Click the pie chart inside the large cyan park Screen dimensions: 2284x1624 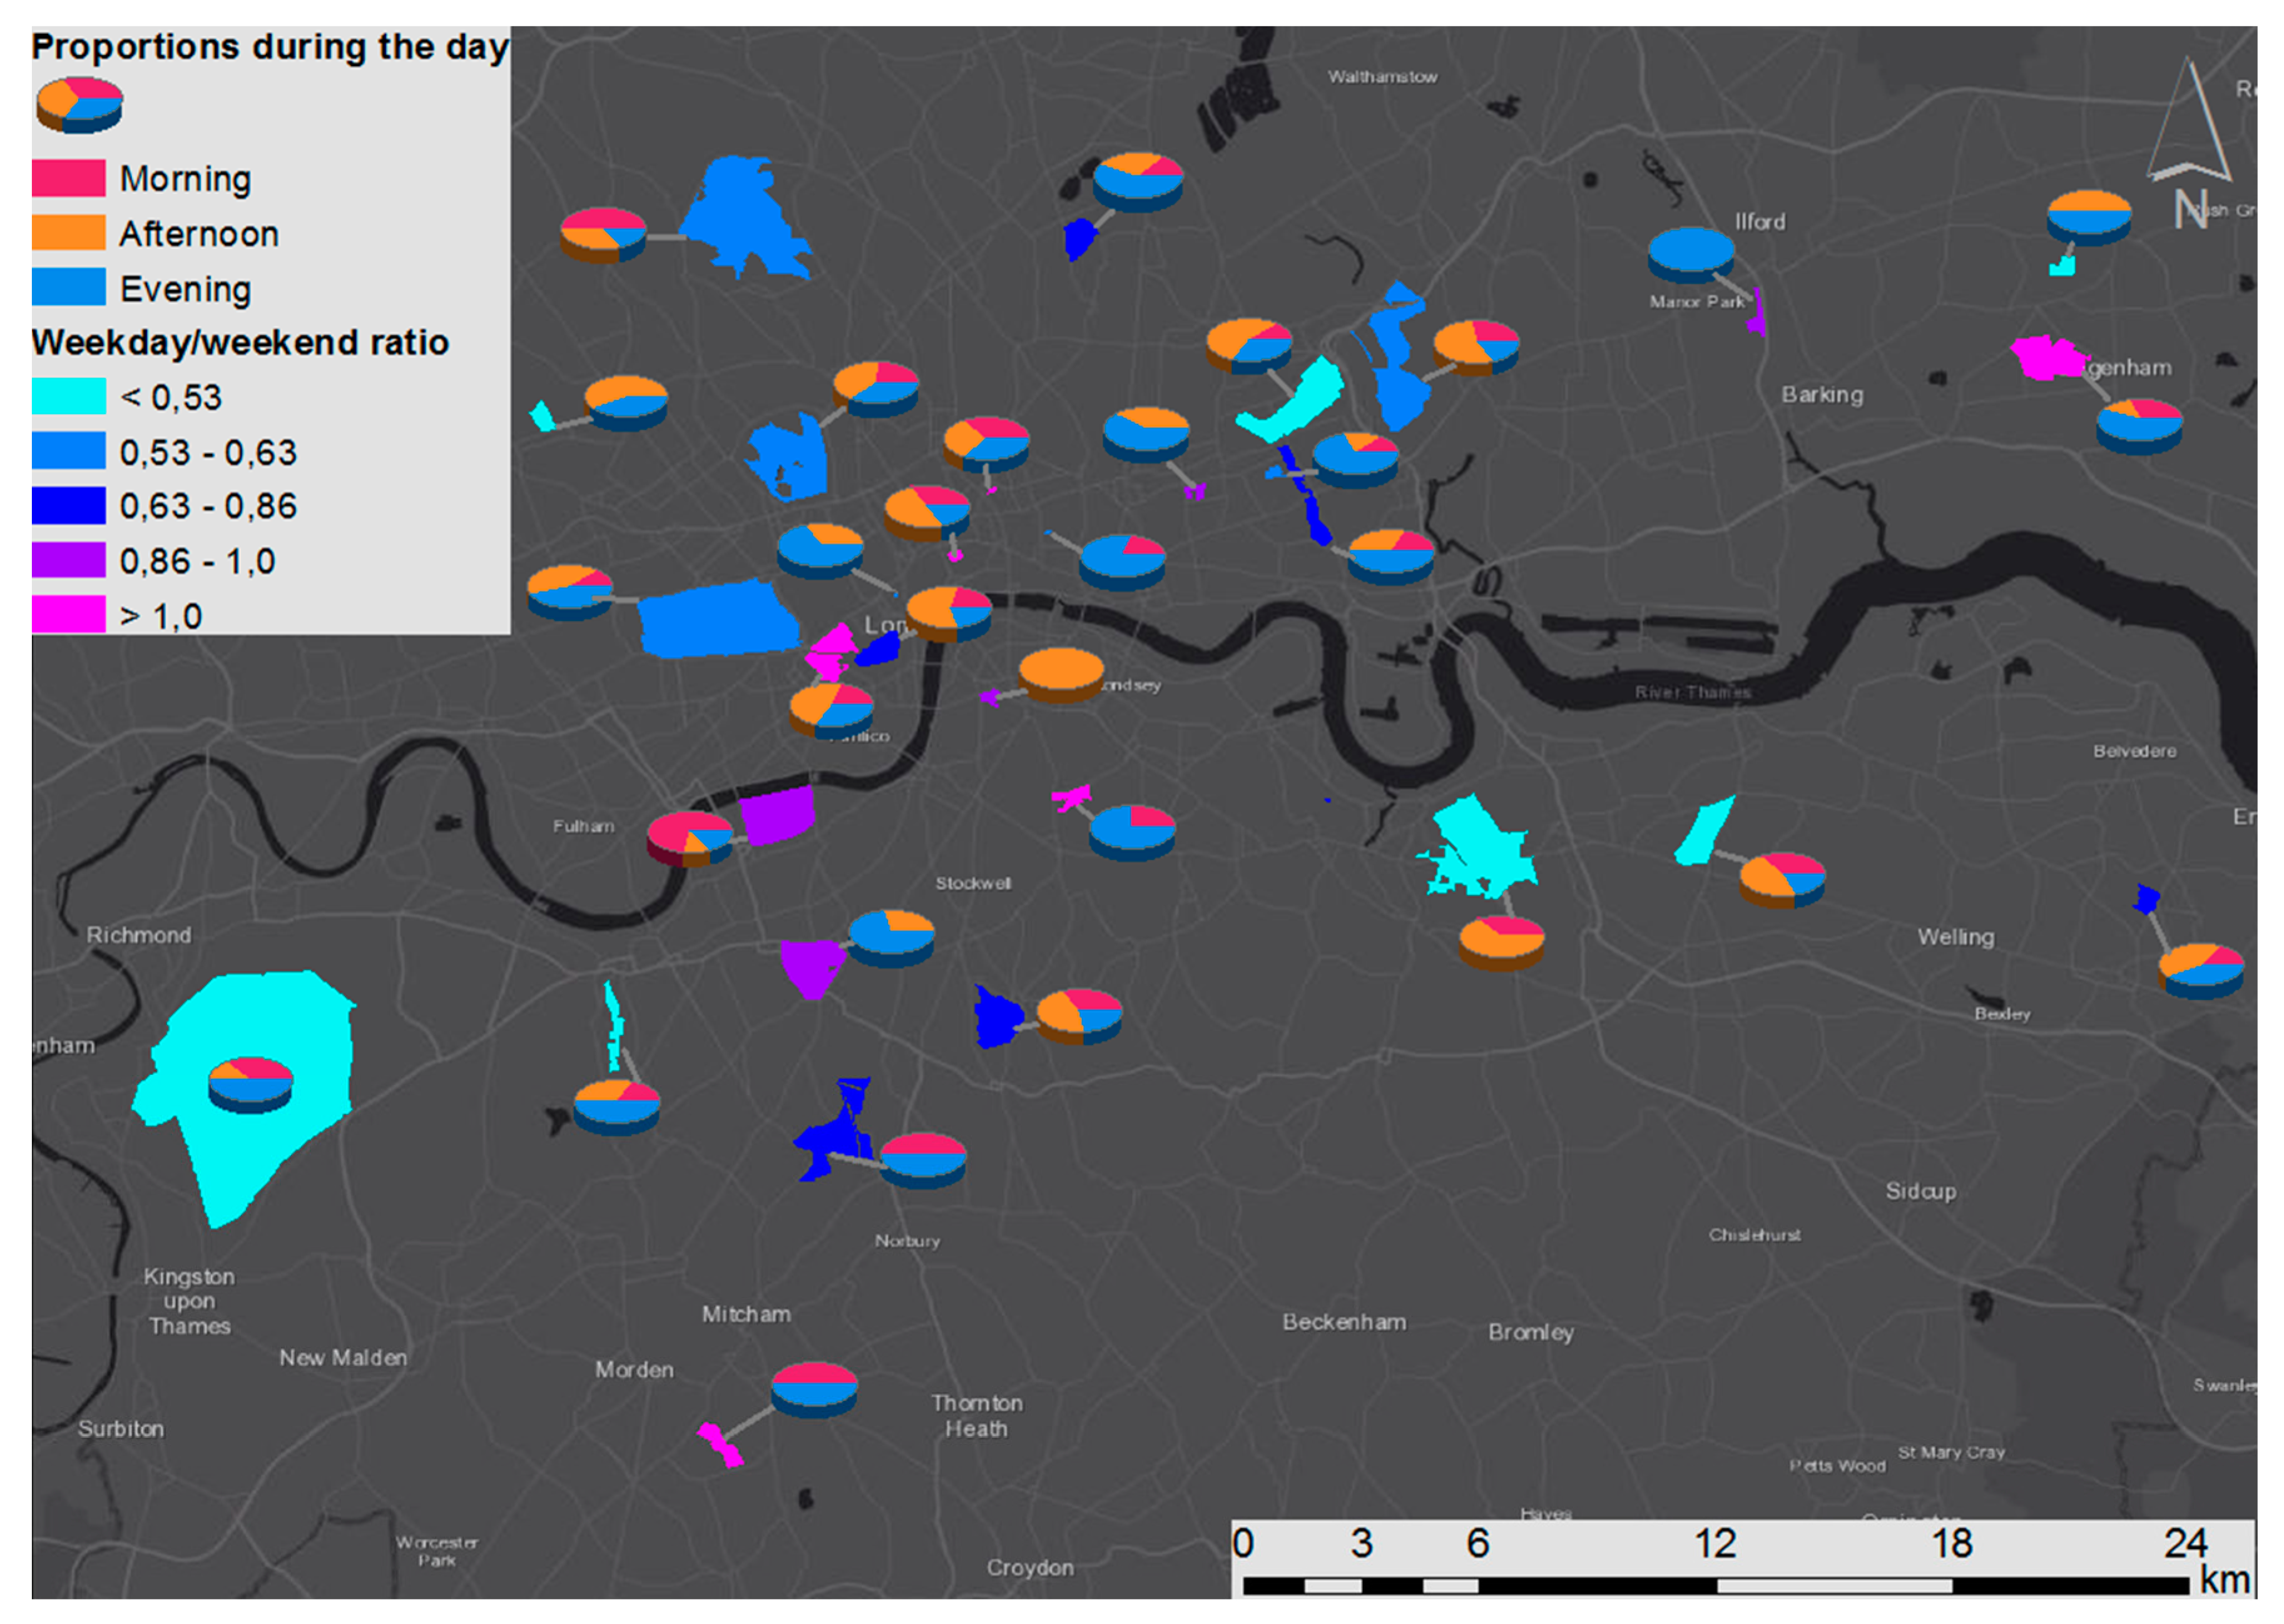(250, 1083)
